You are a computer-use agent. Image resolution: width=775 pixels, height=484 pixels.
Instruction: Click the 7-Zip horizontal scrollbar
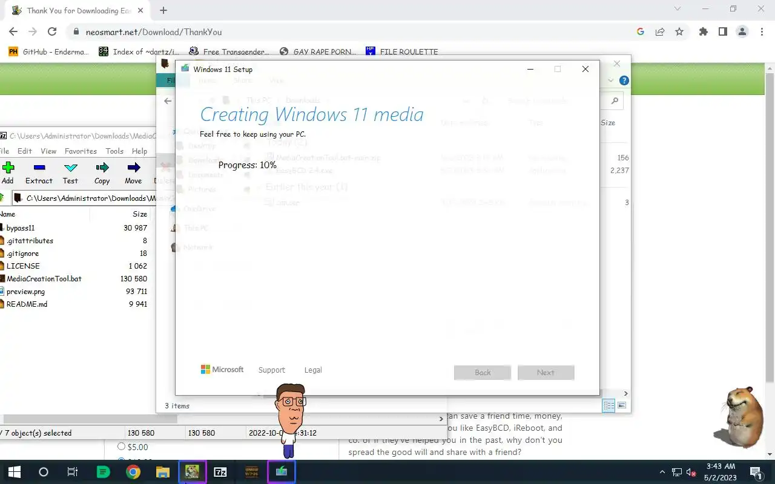point(91,419)
